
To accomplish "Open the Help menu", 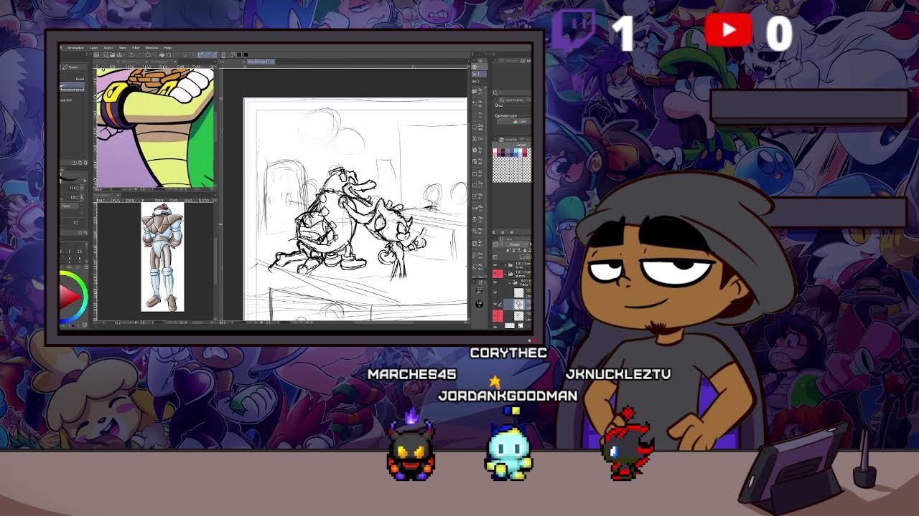I will [x=168, y=47].
